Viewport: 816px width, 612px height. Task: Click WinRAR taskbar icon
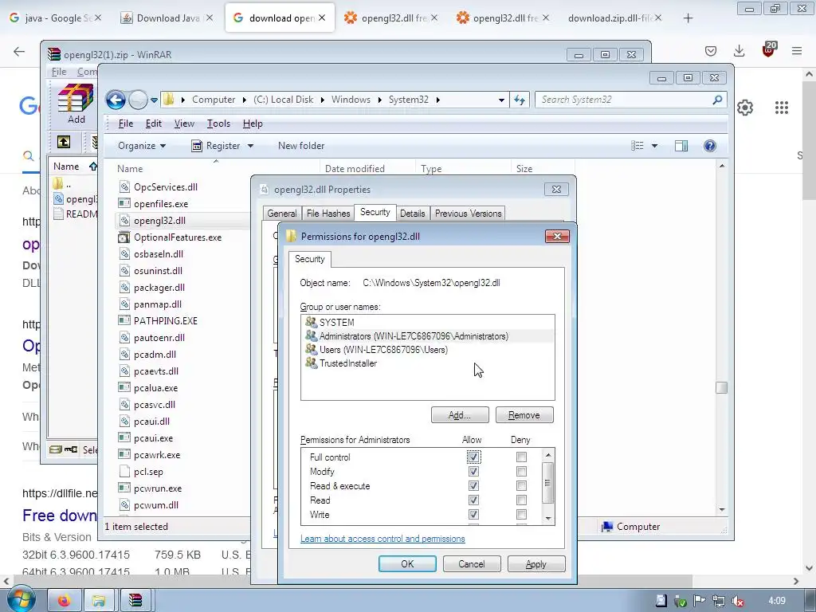[135, 601]
